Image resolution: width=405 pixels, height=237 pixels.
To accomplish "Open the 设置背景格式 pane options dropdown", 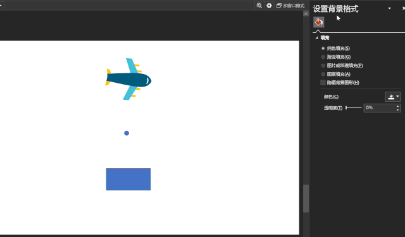I will click(x=389, y=8).
